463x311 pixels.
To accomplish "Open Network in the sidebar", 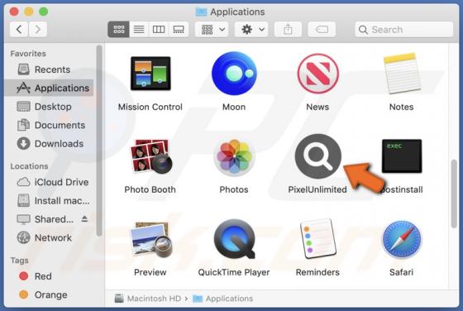I will 49,237.
